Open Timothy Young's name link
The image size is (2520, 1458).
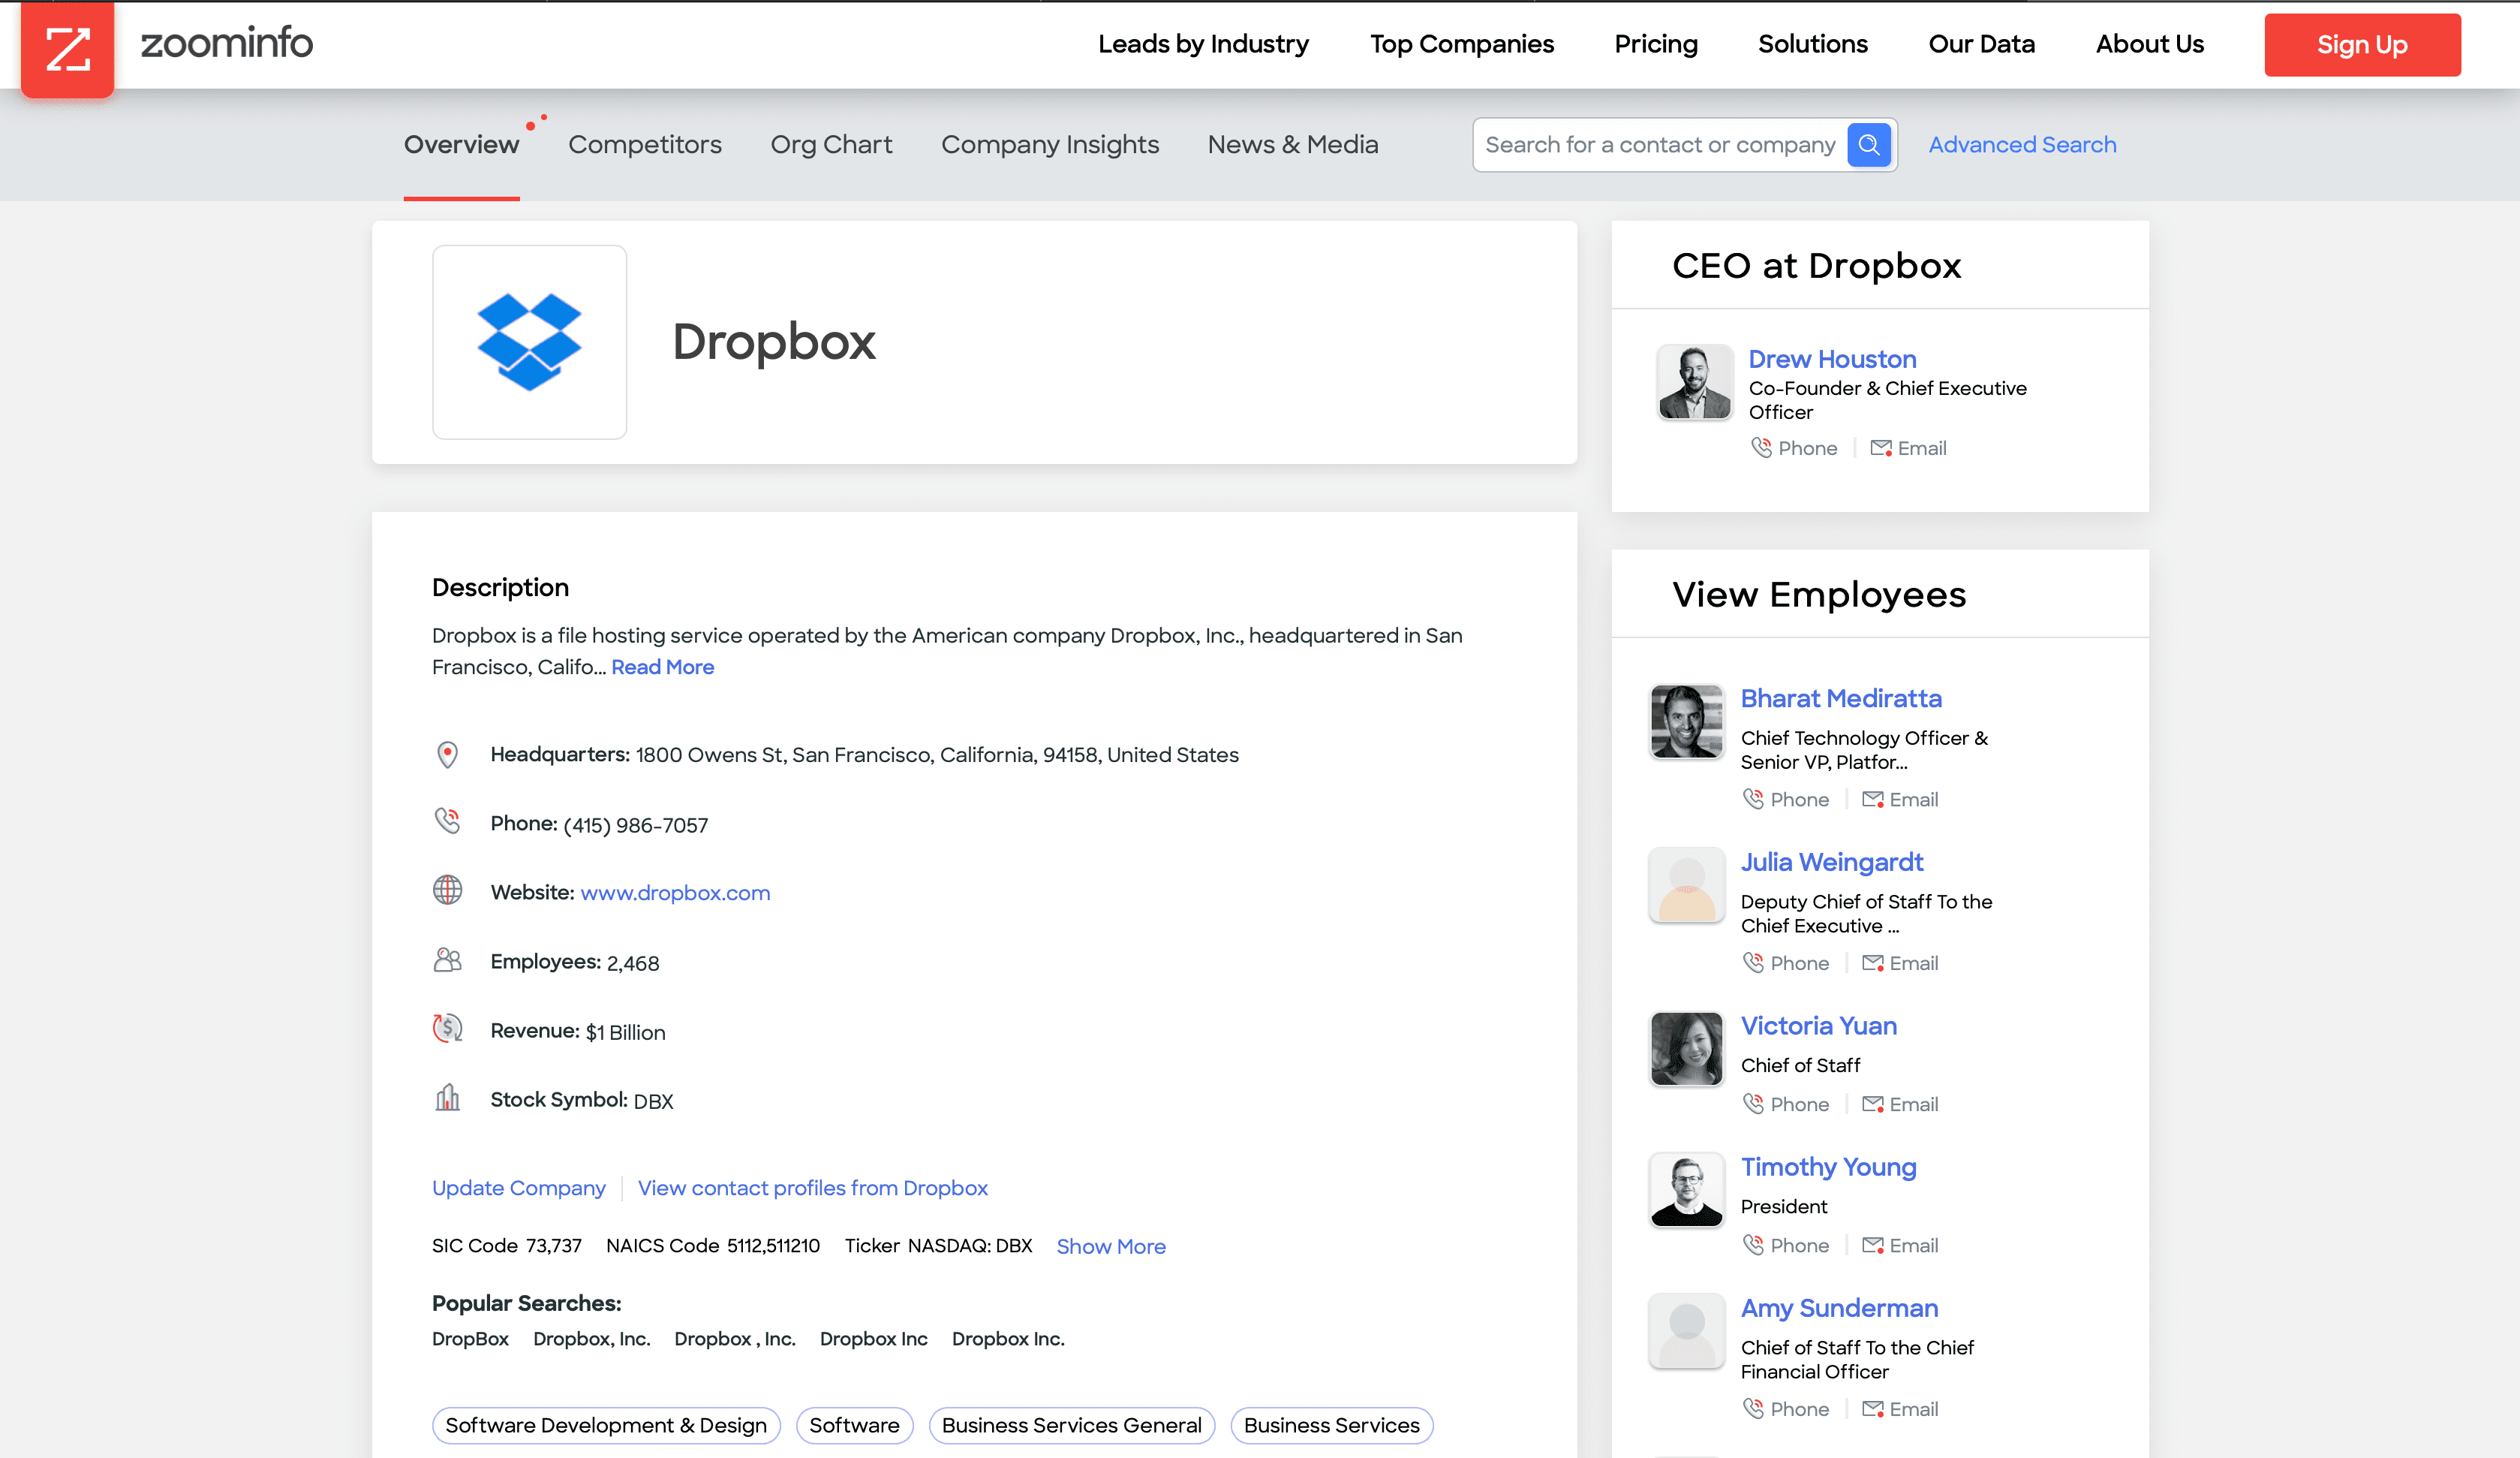click(x=1828, y=1167)
